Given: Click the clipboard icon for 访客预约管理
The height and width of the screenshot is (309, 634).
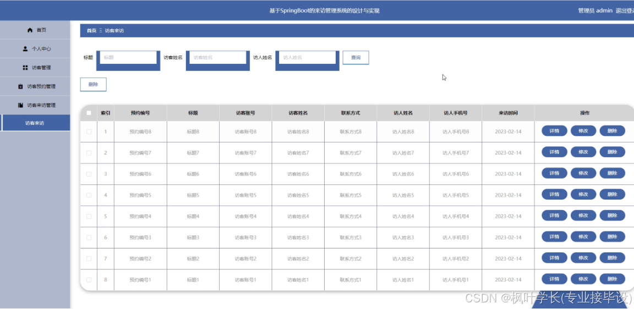Looking at the screenshot, I should pyautogui.click(x=20, y=86).
